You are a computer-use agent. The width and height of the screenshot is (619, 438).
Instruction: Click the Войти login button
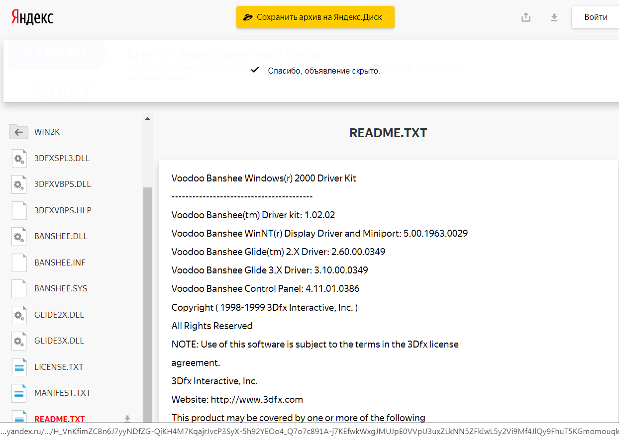pos(595,17)
